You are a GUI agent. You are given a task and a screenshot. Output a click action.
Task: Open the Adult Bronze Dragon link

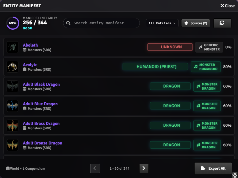pyautogui.click(x=43, y=143)
